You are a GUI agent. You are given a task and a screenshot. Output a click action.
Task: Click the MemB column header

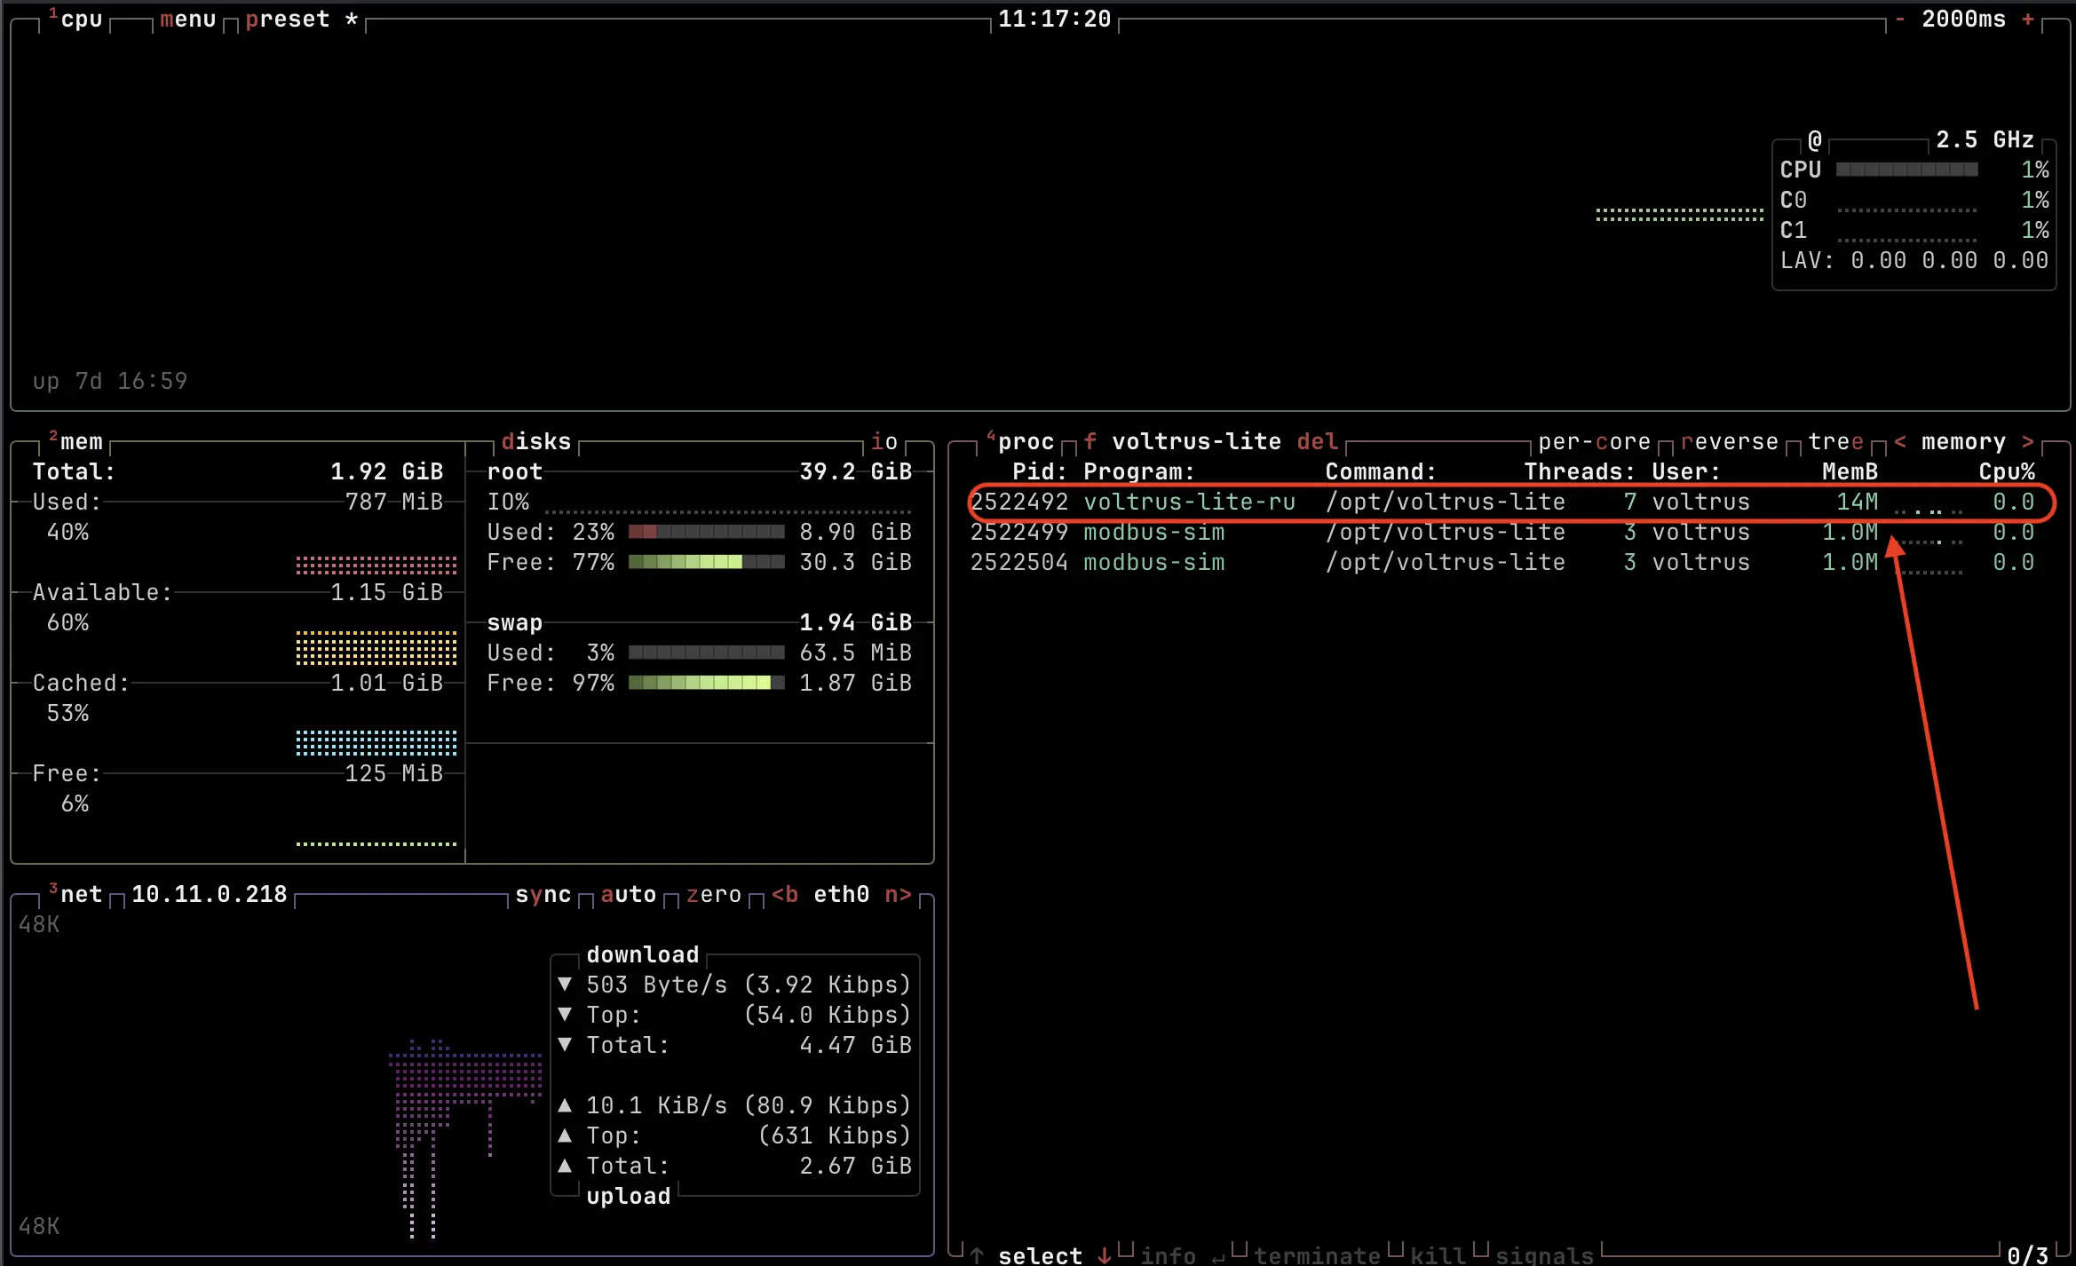coord(1850,471)
